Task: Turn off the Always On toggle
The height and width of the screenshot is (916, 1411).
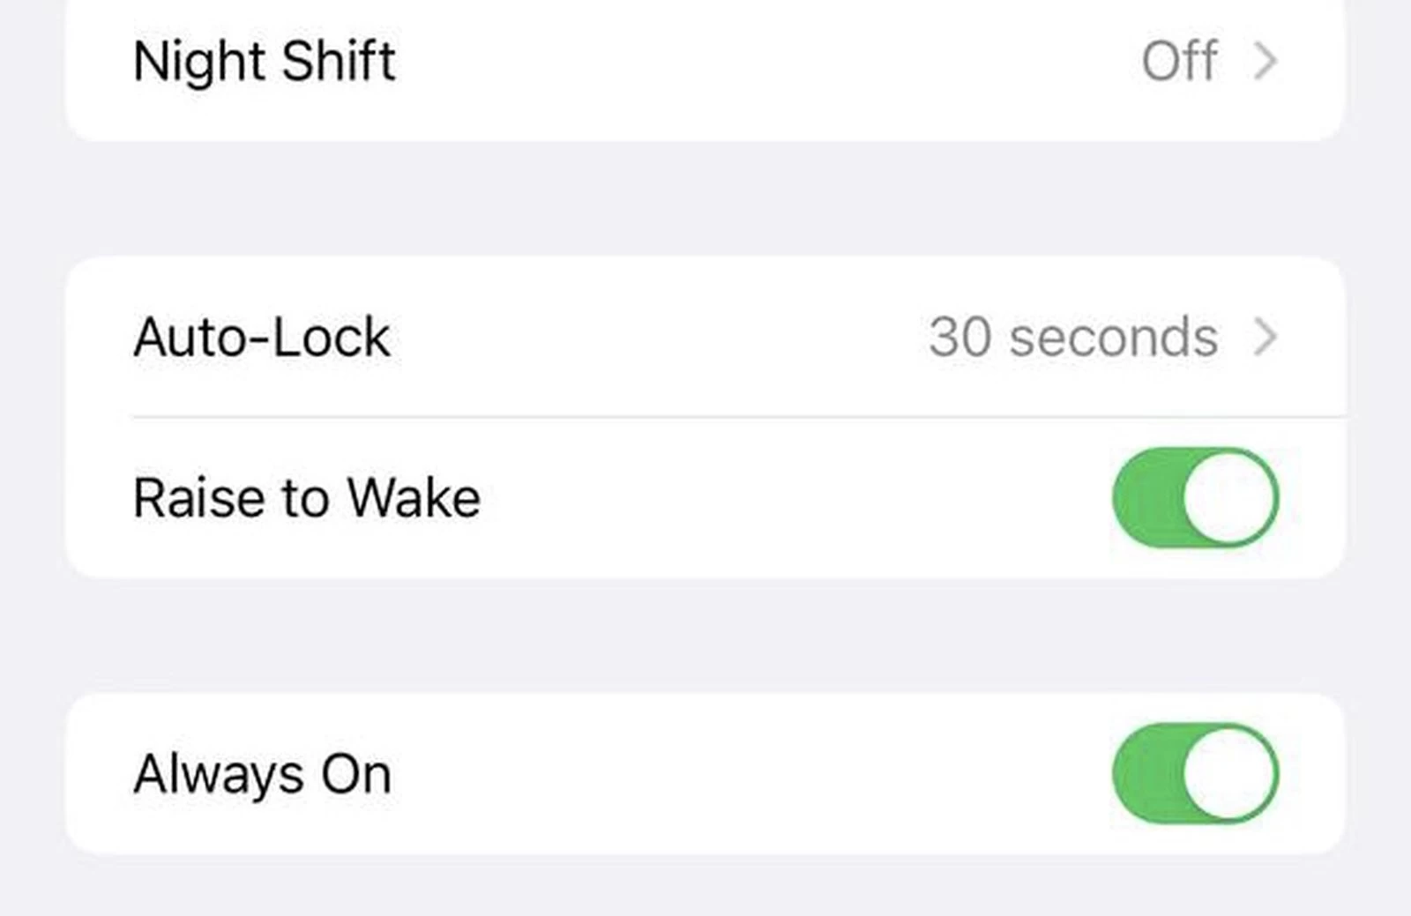Action: pos(1195,774)
